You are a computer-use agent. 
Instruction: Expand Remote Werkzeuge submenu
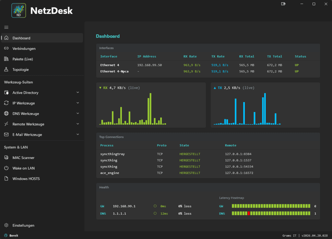(x=77, y=124)
